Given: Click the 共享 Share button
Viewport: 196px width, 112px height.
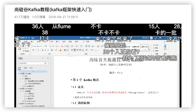Looking at the screenshot, I should 167,42.
